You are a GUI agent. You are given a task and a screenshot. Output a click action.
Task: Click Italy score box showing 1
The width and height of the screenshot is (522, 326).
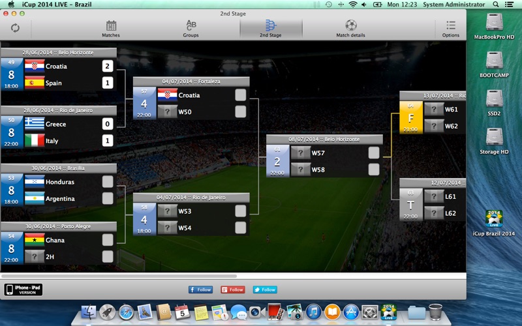(x=107, y=140)
